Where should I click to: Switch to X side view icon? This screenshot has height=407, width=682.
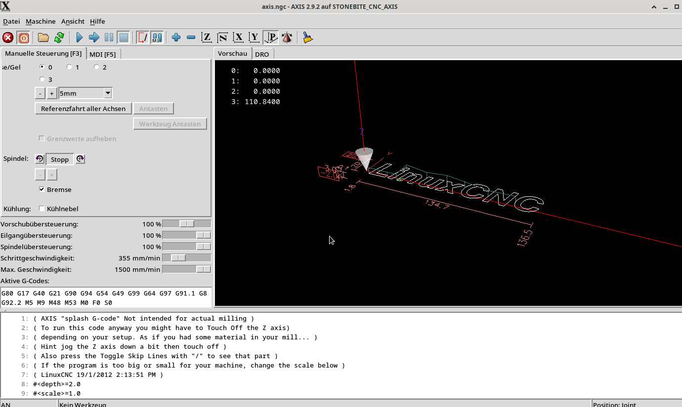(x=238, y=37)
